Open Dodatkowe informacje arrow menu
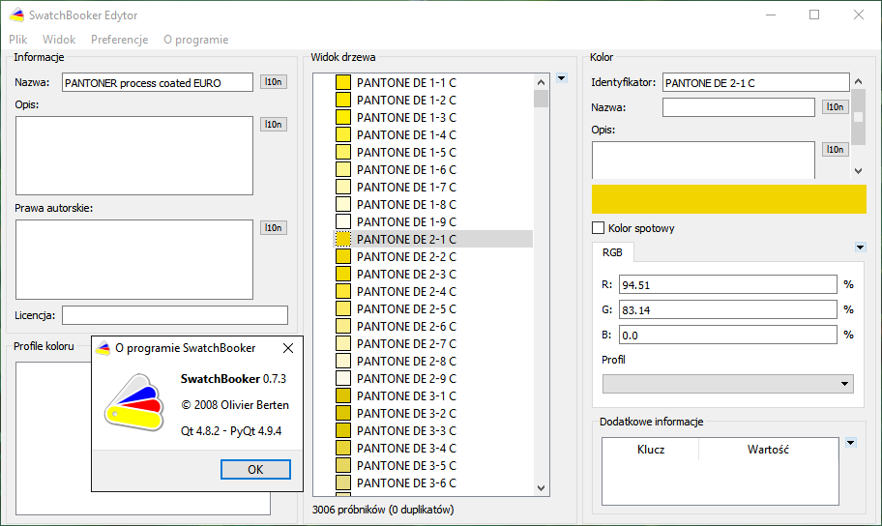Screen dimensions: 882x526 (850, 443)
